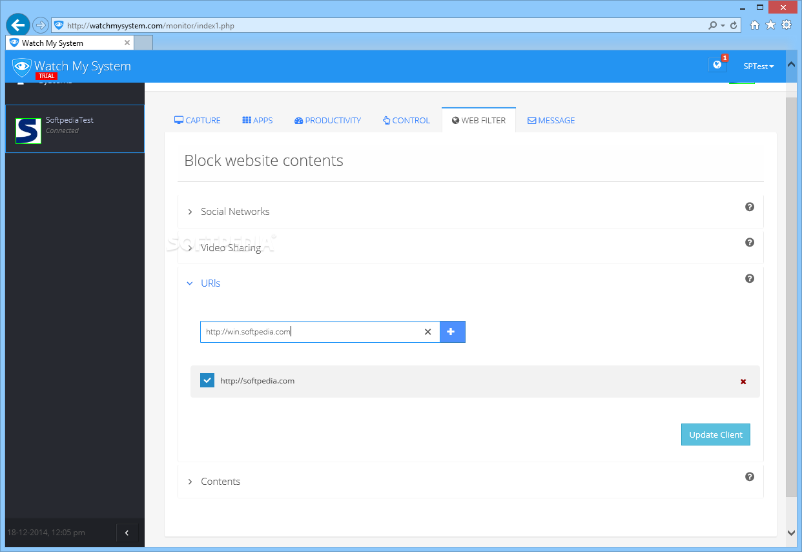Uncheck the http://softpedia.com checkbox

click(207, 381)
